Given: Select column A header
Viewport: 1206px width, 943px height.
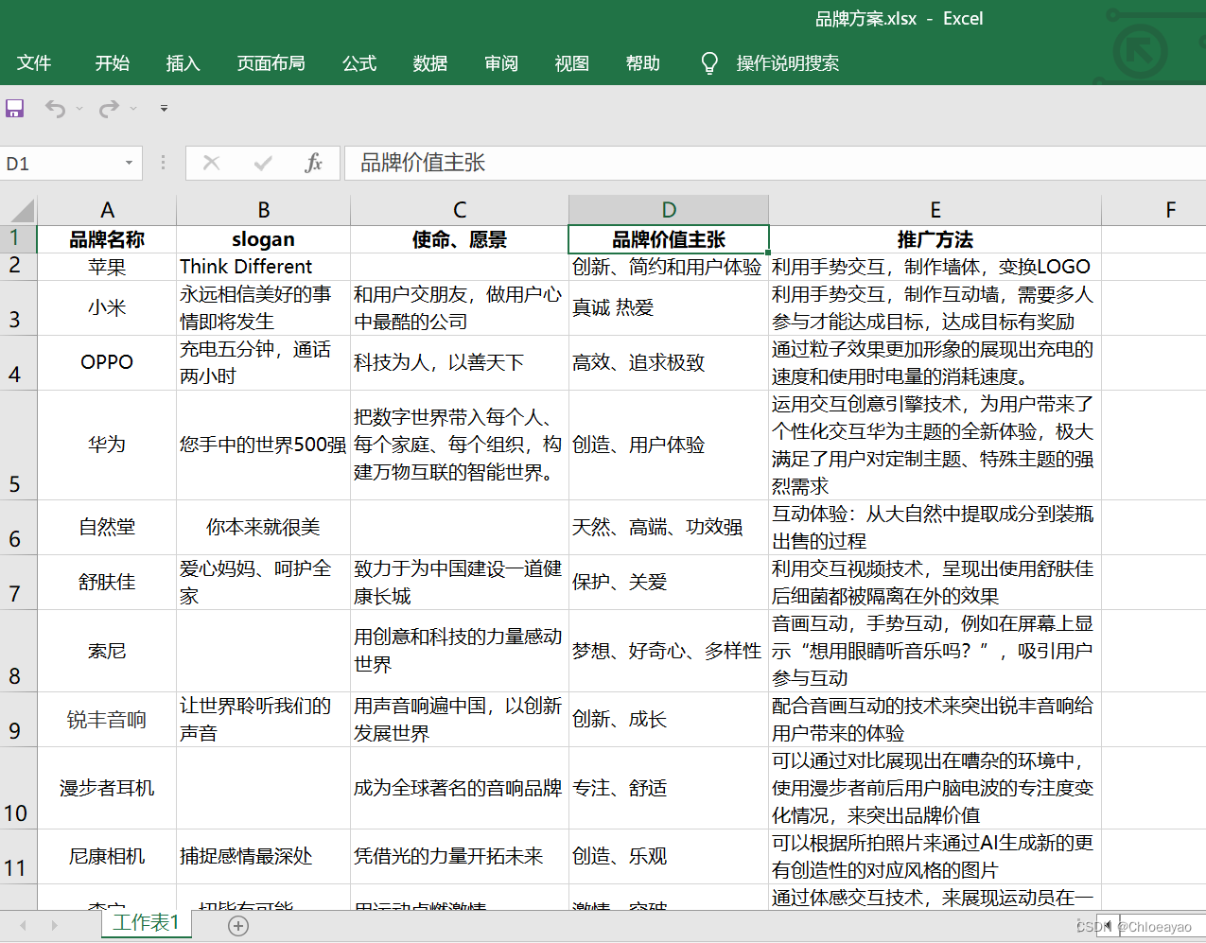Looking at the screenshot, I should pos(107,210).
